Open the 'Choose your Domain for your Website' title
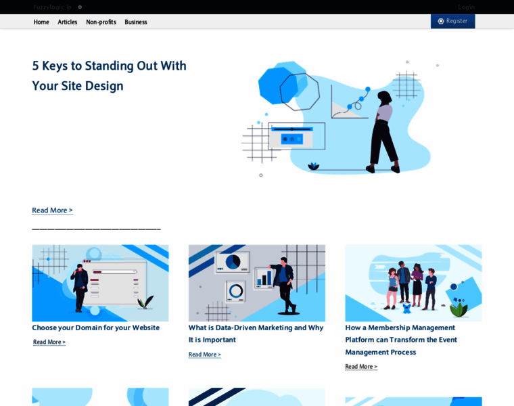The height and width of the screenshot is (406, 514). click(x=95, y=328)
